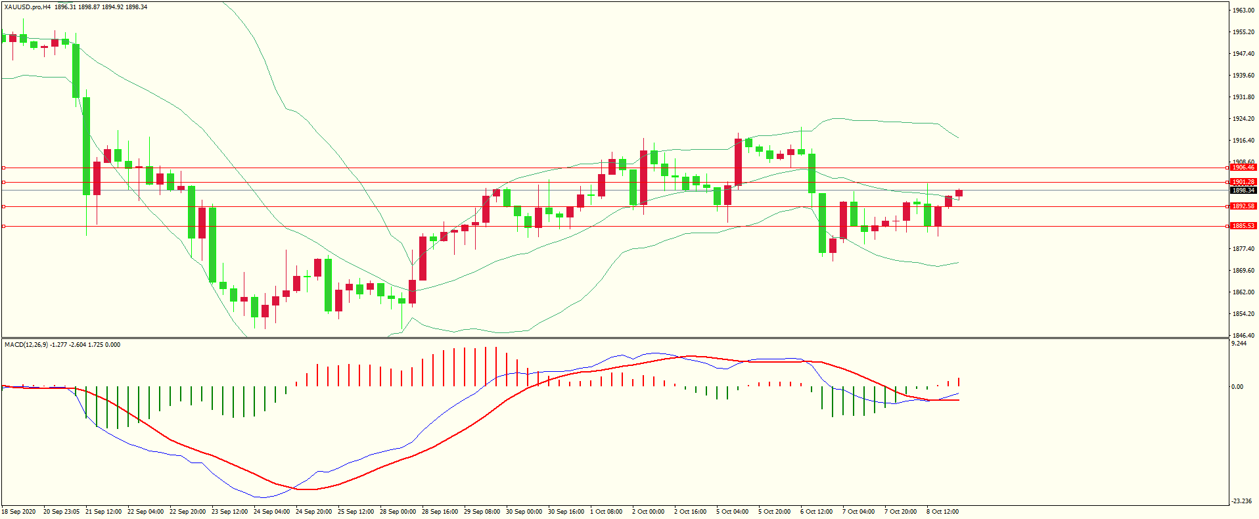Click the 1931.80 price scale label
This screenshot has height=519, width=1259.
point(1244,97)
